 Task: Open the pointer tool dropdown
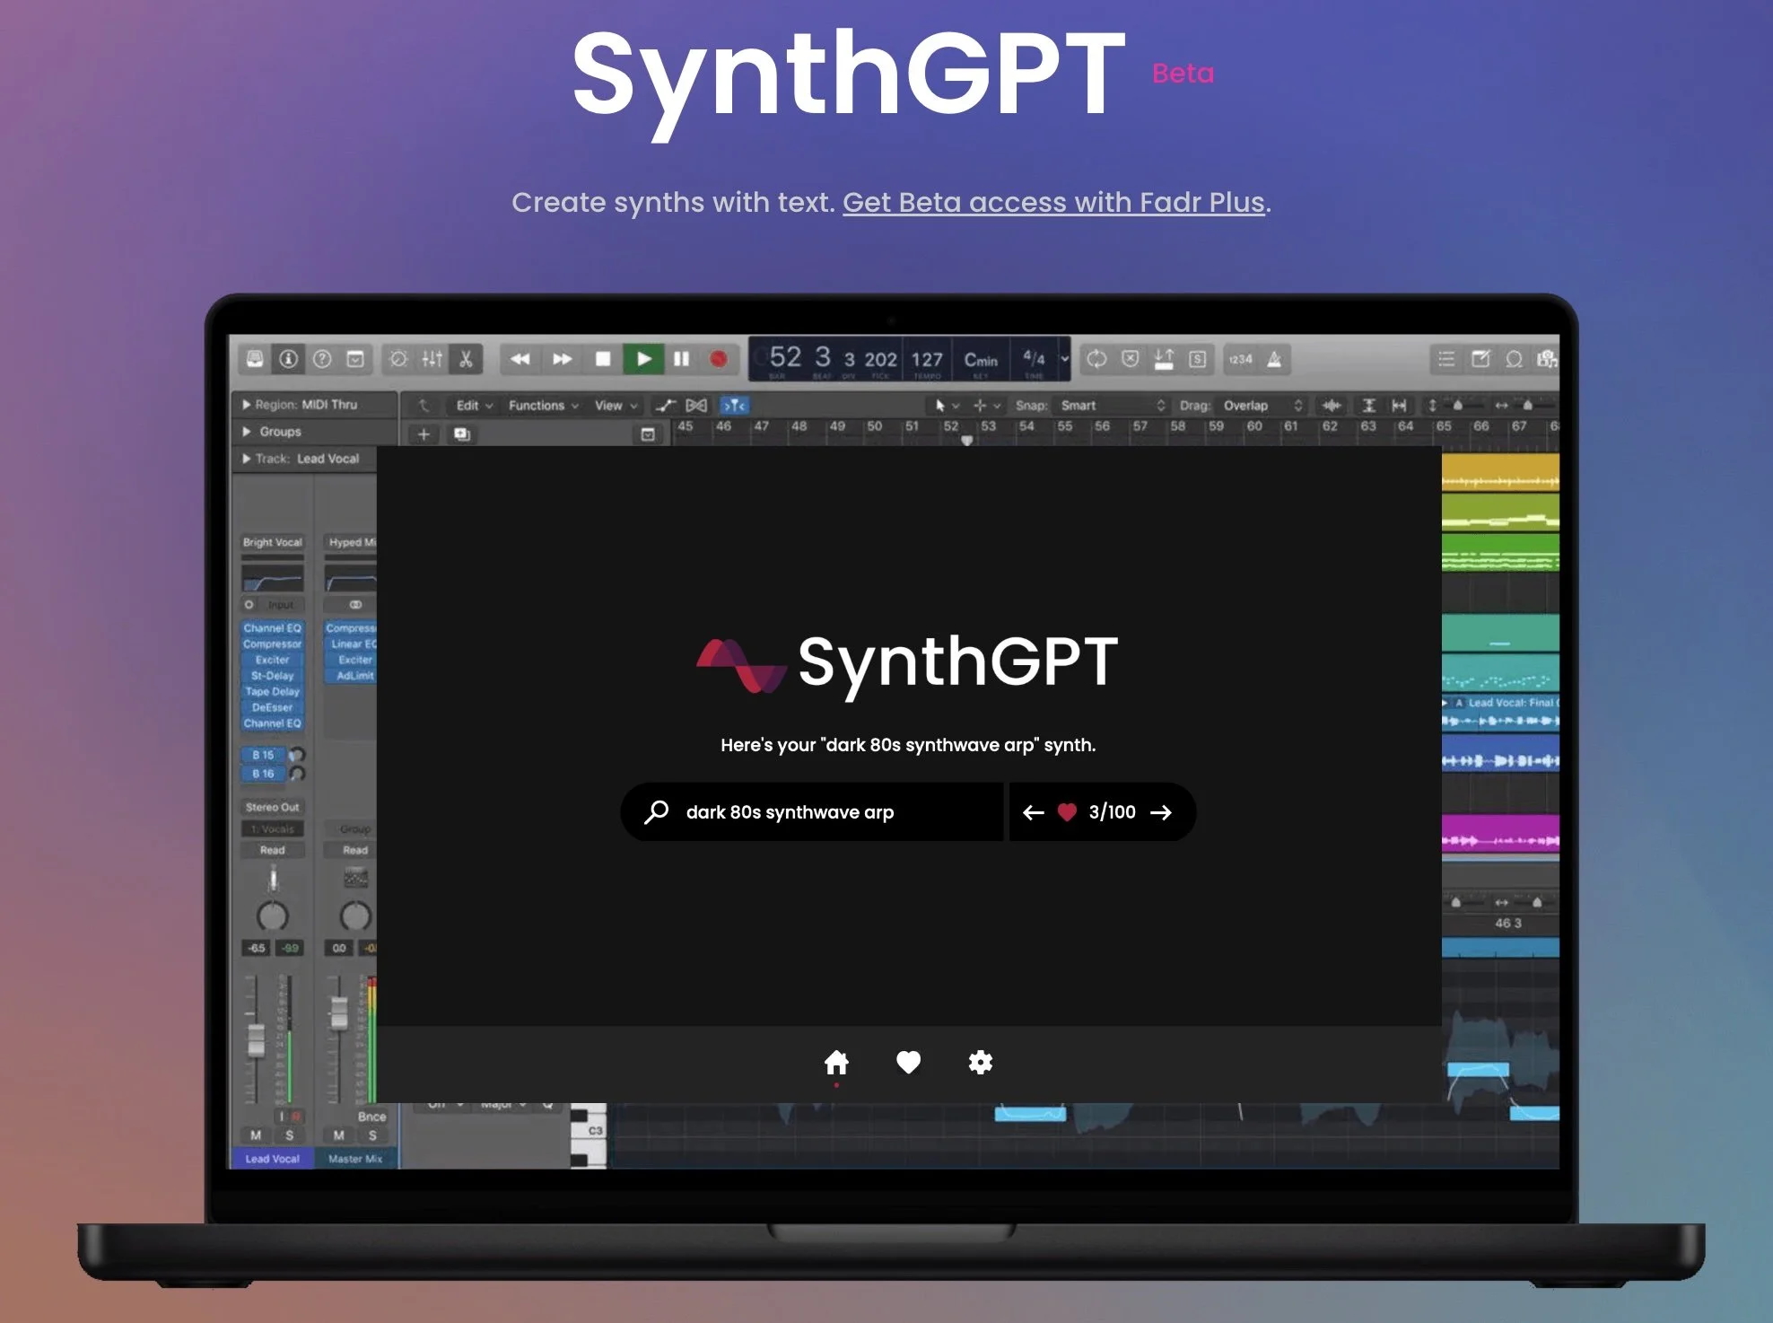tap(947, 406)
